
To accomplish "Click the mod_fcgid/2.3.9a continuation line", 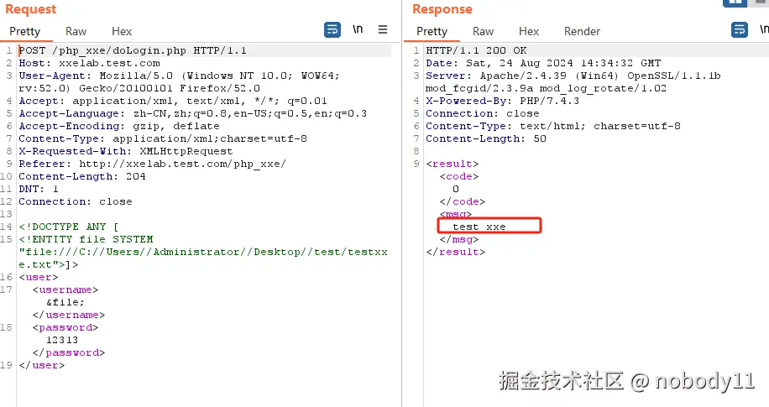I will click(547, 88).
